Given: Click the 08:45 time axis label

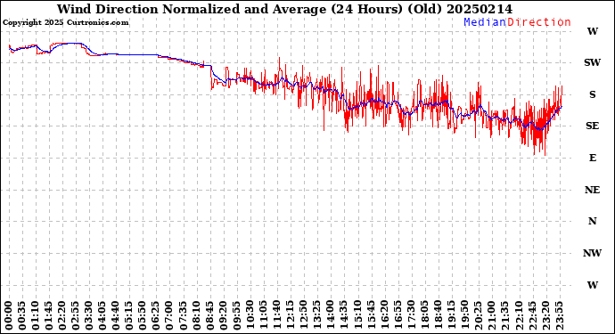Looking at the screenshot, I should (x=209, y=316).
